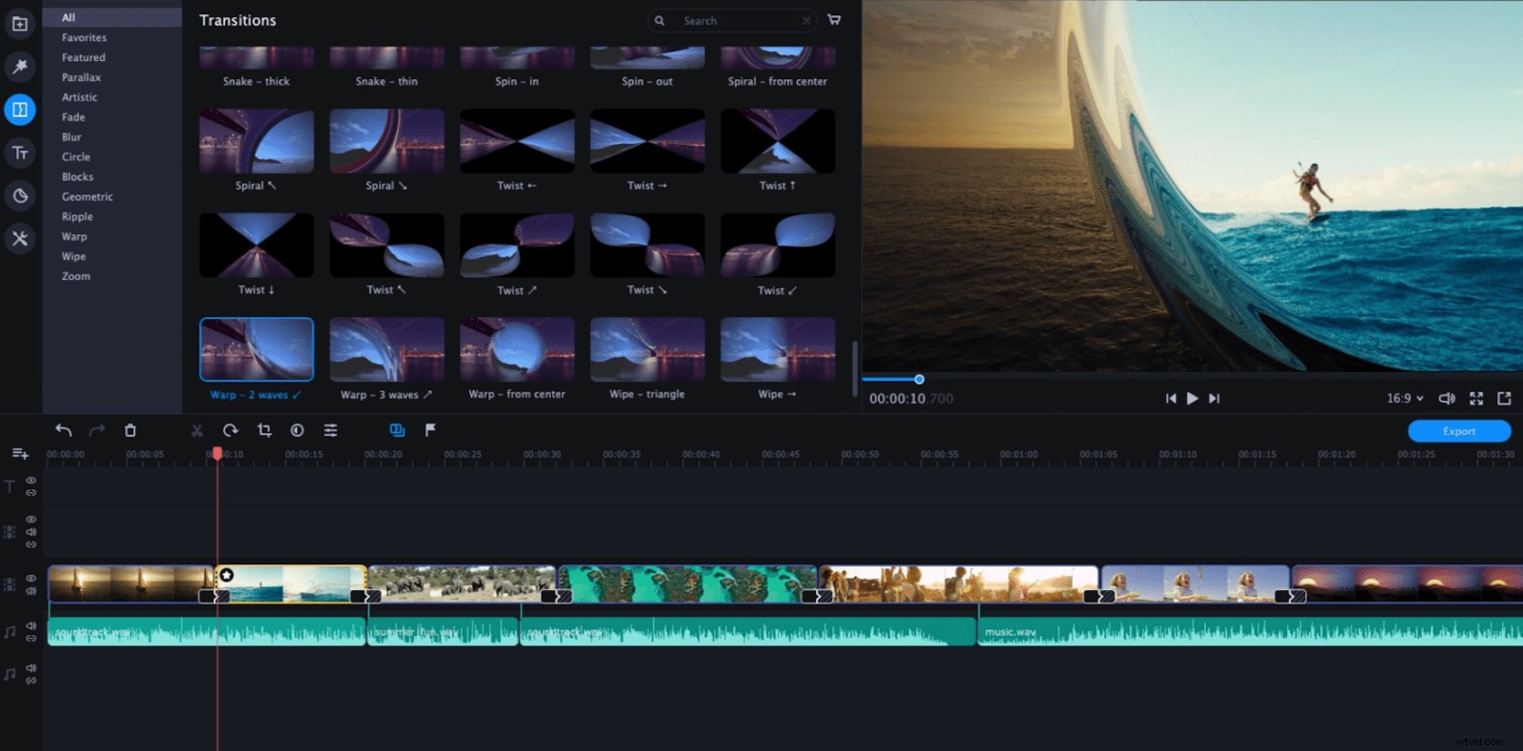Select the summer_fun.wav audio clip
The image size is (1523, 751).
click(x=443, y=632)
